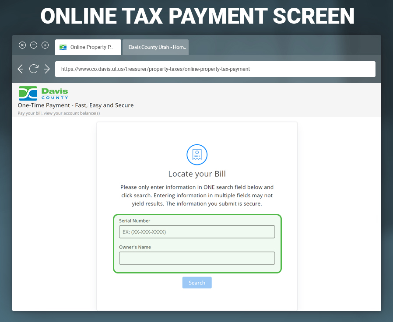
Task: Click into the Serial Number field
Action: coord(197,232)
